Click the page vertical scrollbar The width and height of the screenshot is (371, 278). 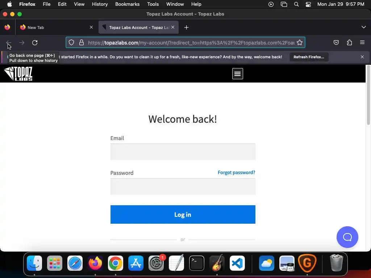368,94
